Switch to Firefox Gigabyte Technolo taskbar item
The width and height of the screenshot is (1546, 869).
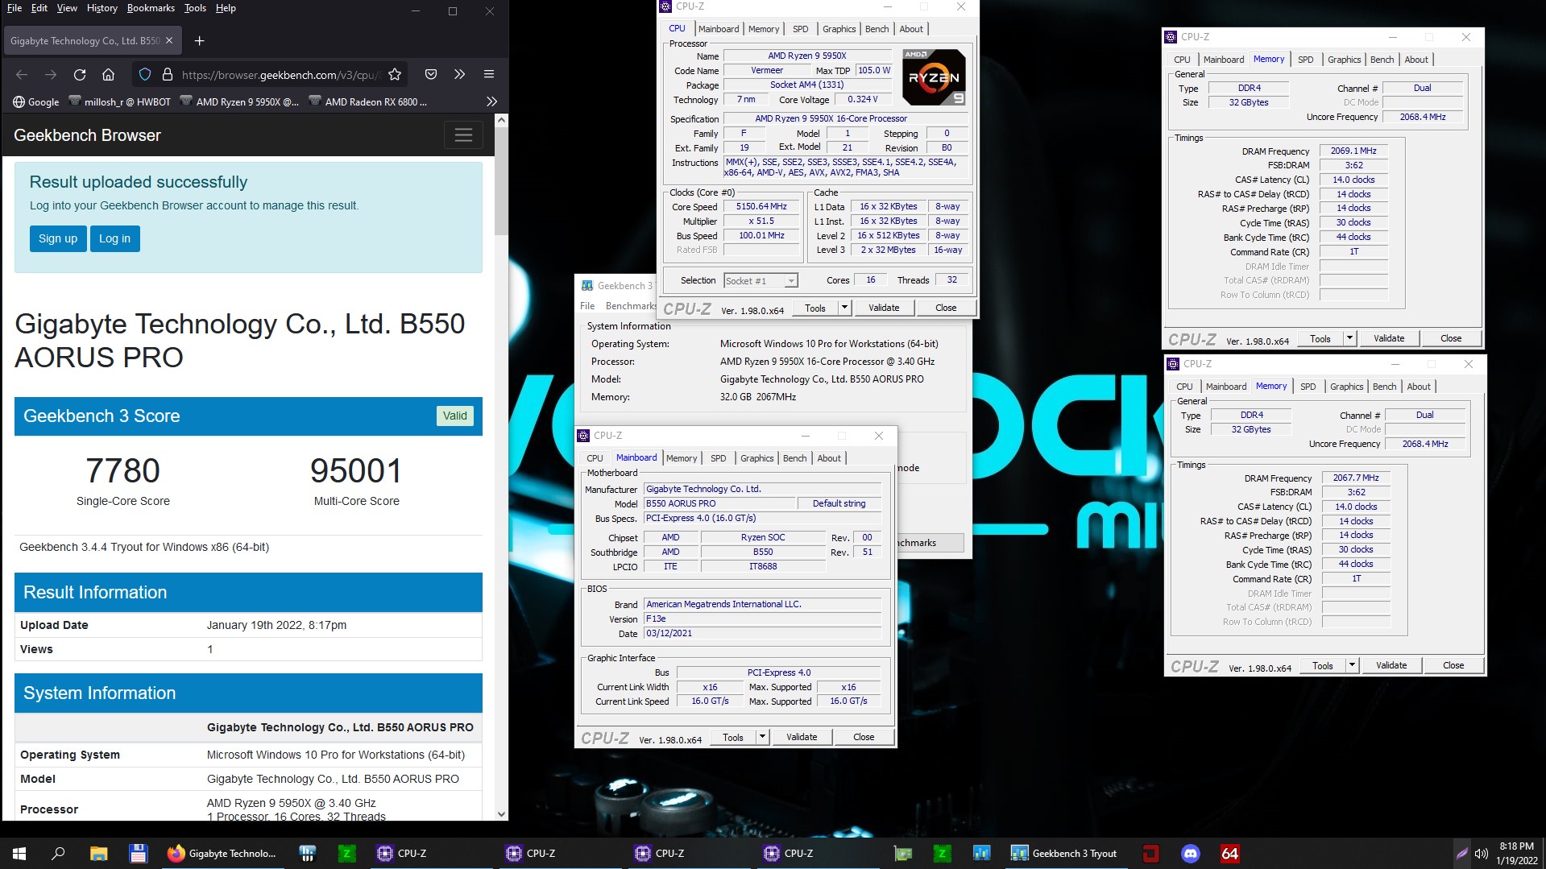(222, 854)
